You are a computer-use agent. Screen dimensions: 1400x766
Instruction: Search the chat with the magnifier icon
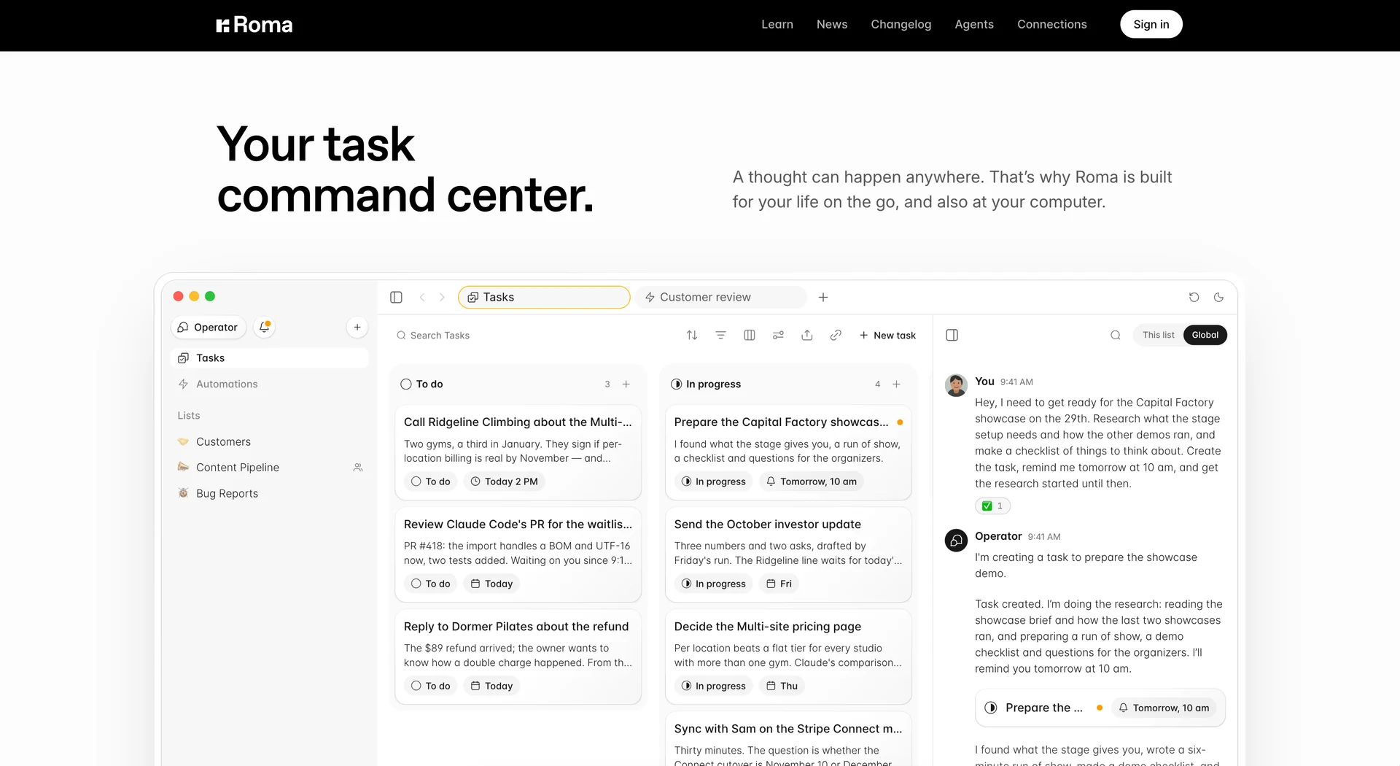coord(1115,335)
